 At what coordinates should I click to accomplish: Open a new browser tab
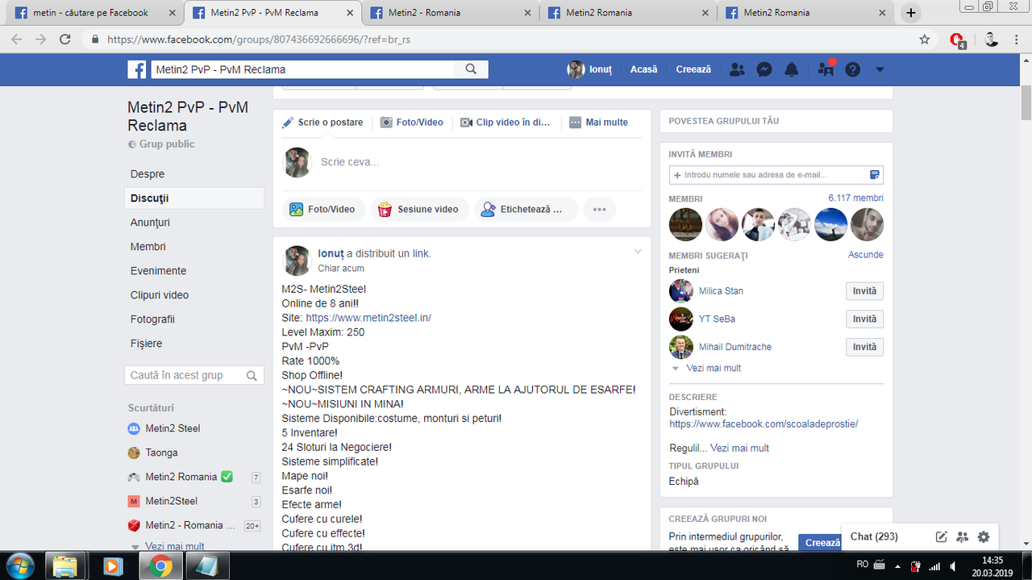(x=911, y=12)
